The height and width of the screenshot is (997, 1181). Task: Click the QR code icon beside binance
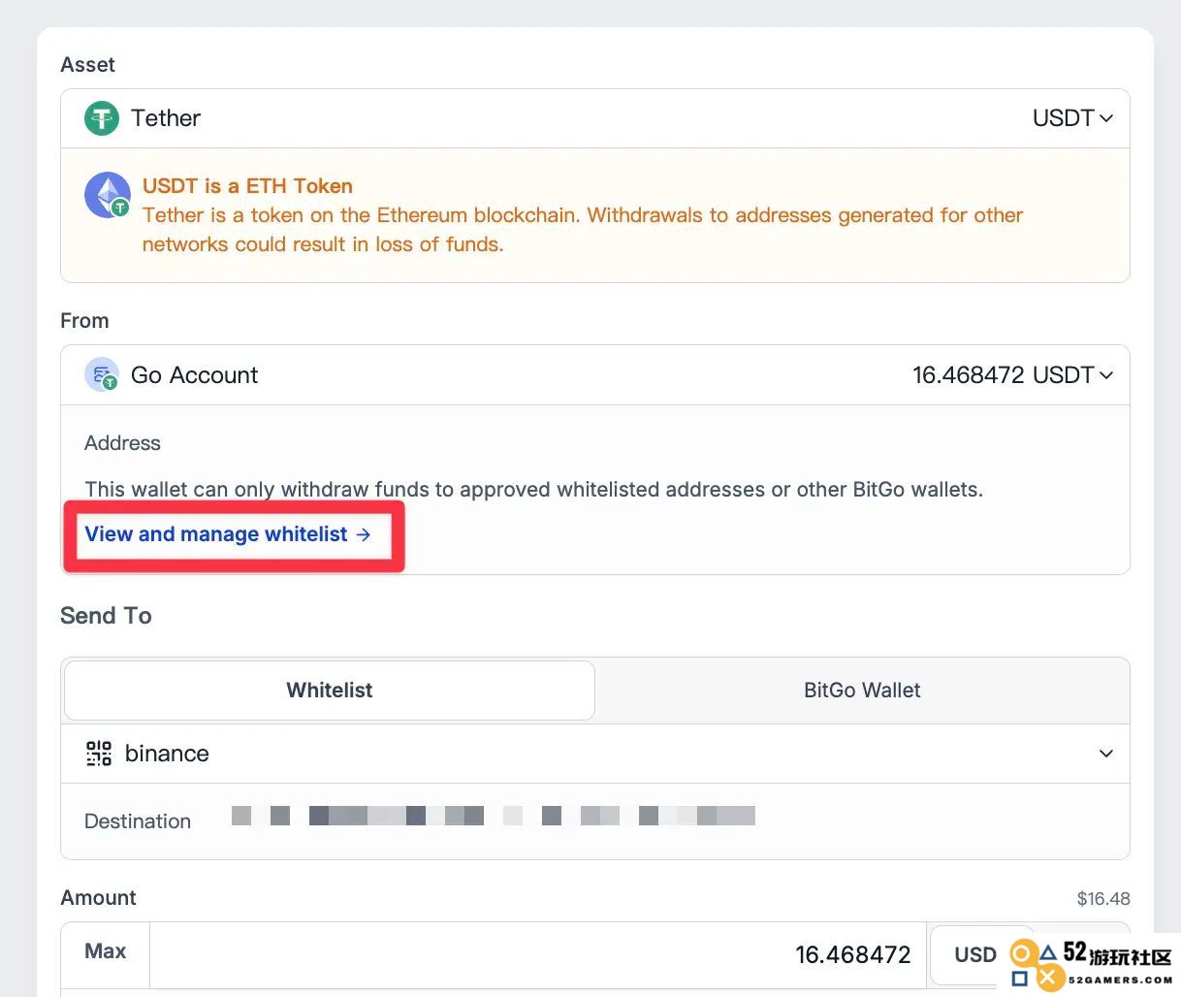tap(99, 754)
